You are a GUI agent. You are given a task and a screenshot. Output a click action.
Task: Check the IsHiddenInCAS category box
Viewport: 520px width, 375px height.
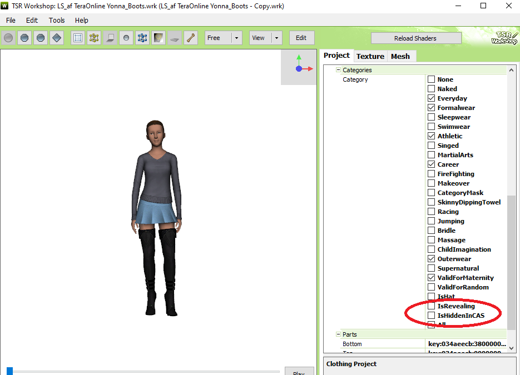(431, 316)
